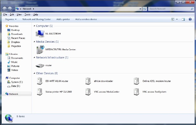The height and width of the screenshot is (125, 196).
Task: Click the '9 items' status text
Action: coord(21,116)
